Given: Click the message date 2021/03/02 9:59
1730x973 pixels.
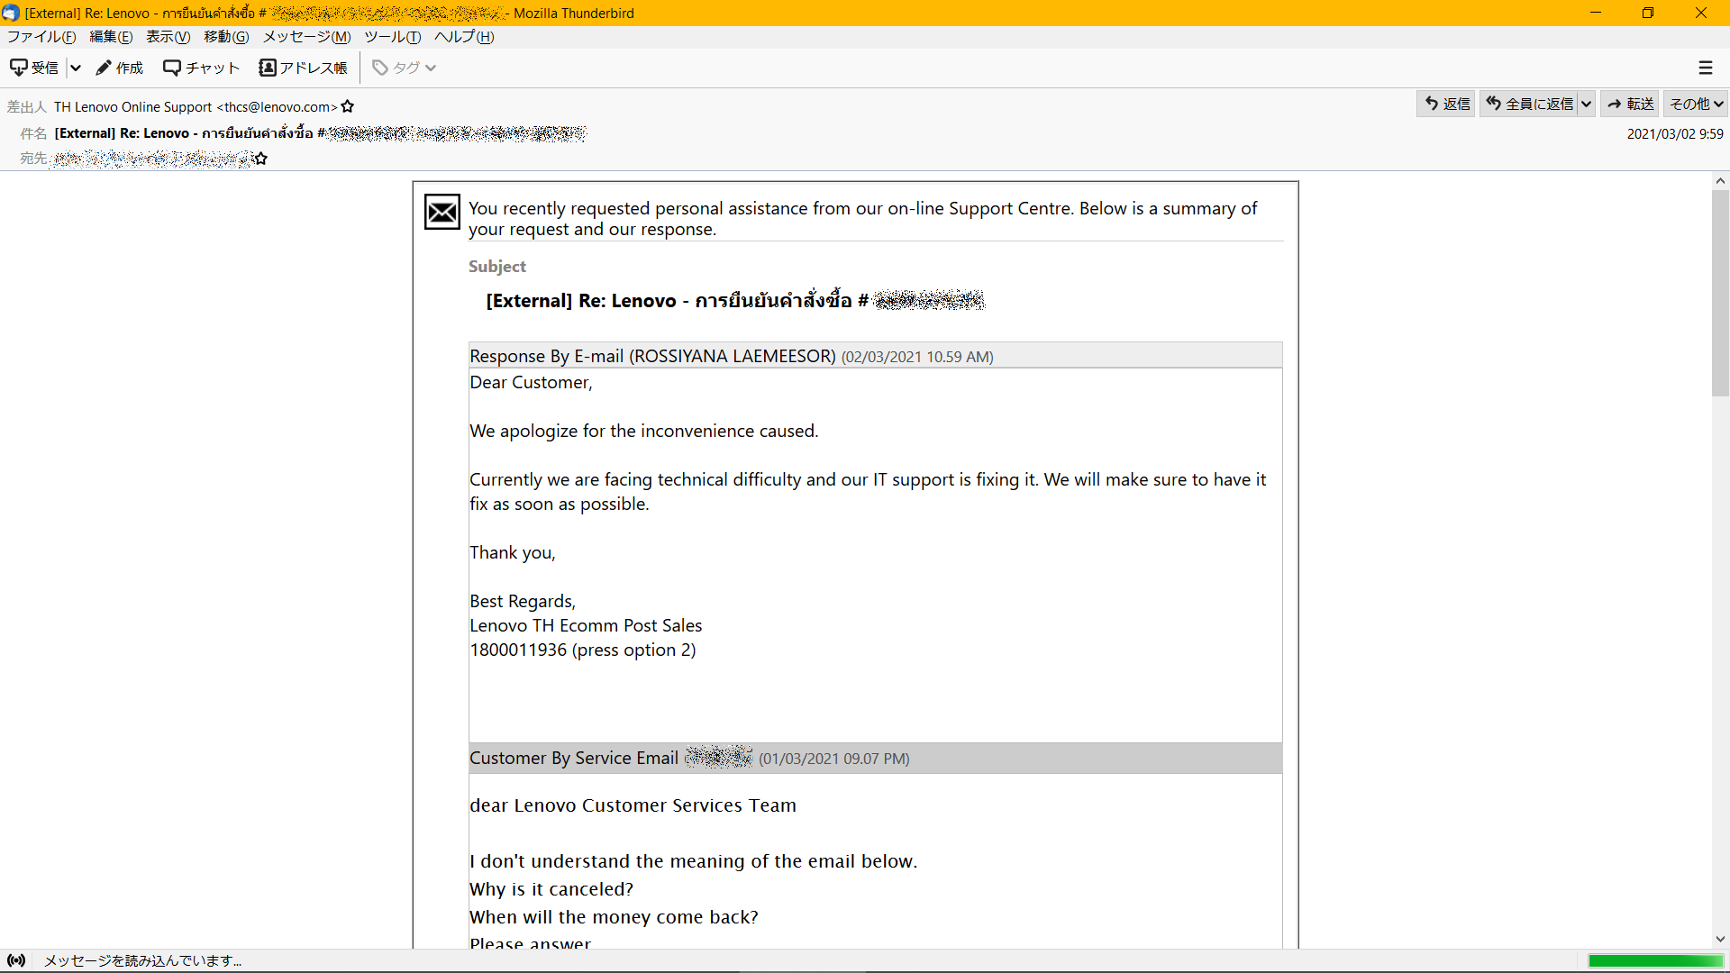Looking at the screenshot, I should 1674,134.
